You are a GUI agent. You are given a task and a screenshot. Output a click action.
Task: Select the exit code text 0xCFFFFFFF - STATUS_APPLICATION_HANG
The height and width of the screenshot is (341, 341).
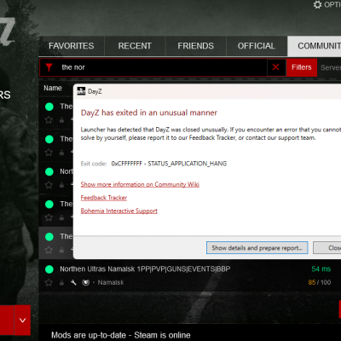click(x=169, y=164)
